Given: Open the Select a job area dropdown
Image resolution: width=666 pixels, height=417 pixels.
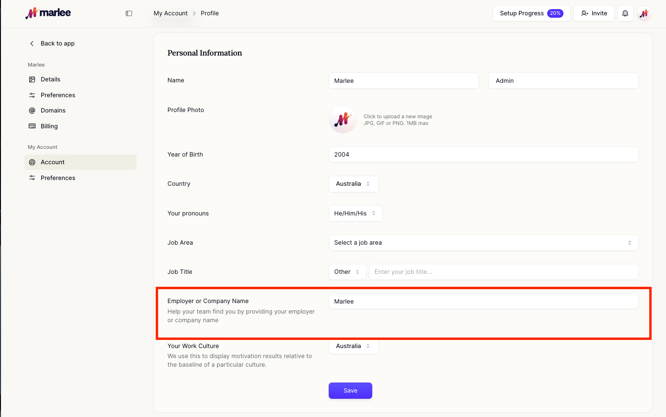Looking at the screenshot, I should (x=483, y=243).
